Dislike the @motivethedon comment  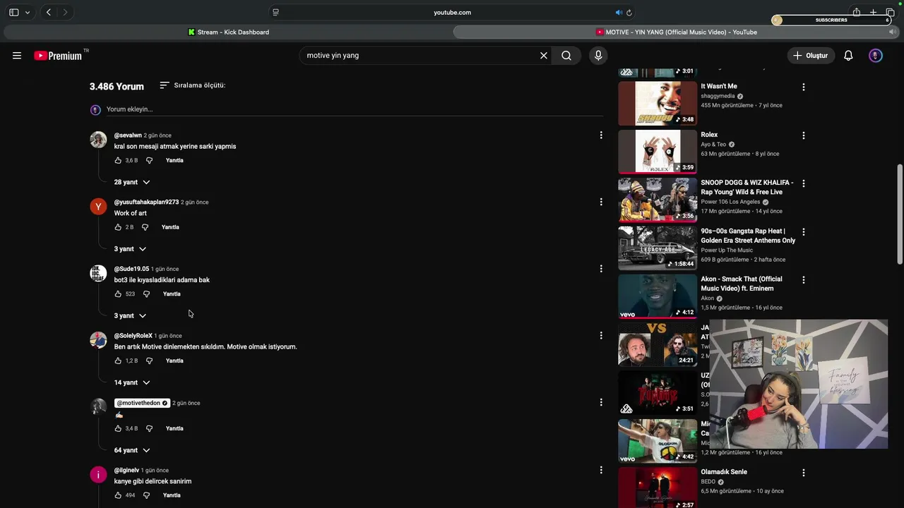click(149, 428)
